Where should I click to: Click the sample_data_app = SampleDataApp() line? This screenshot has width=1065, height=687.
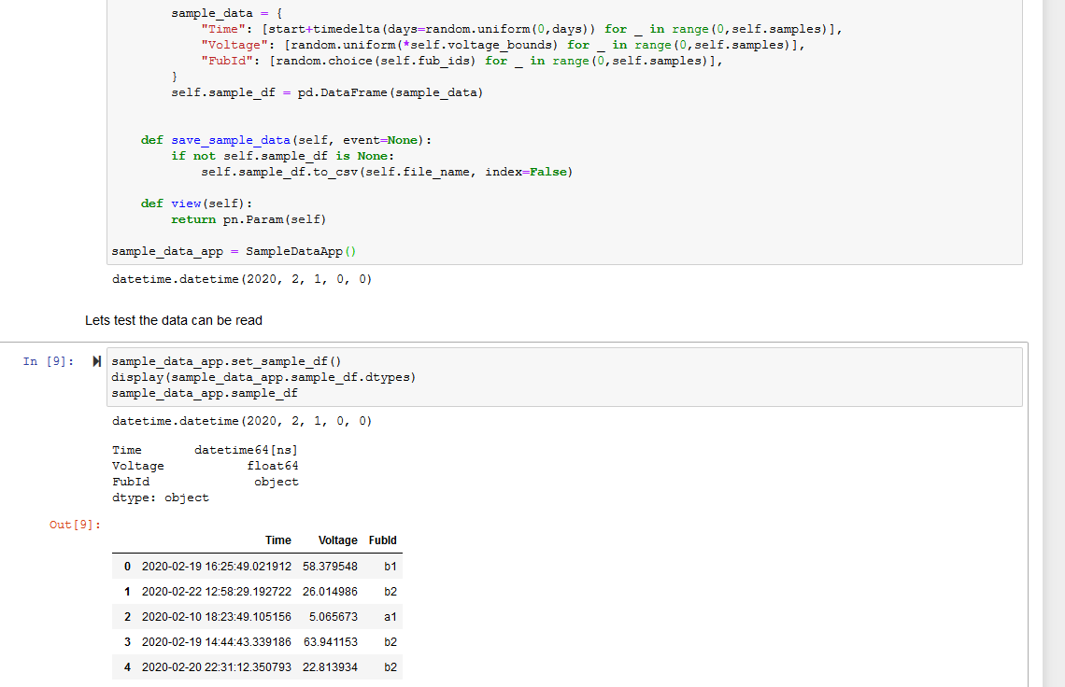[x=234, y=251]
